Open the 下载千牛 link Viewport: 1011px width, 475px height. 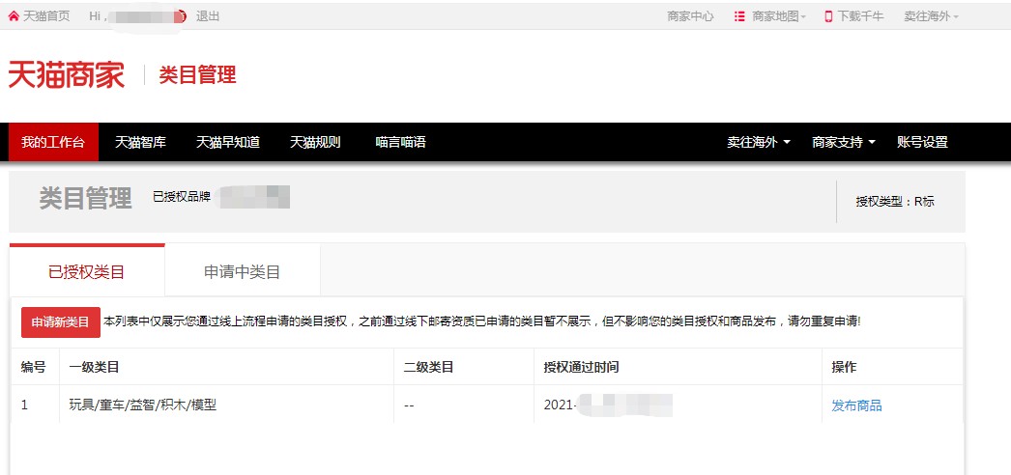coord(860,16)
